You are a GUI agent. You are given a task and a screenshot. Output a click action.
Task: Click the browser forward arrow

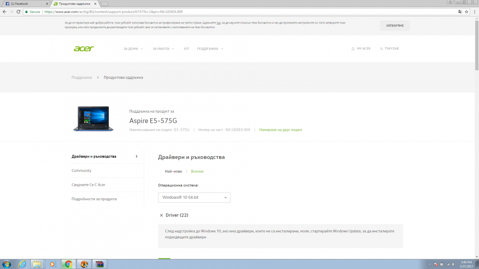(x=11, y=11)
